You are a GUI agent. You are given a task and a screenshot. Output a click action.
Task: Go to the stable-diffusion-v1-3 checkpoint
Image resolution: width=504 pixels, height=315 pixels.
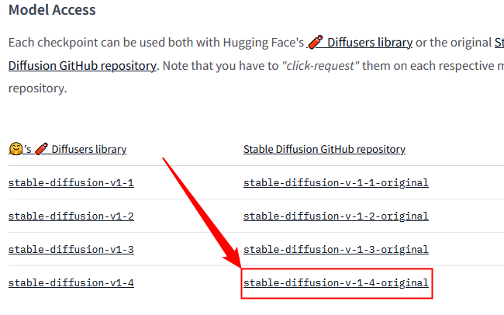pyautogui.click(x=71, y=250)
